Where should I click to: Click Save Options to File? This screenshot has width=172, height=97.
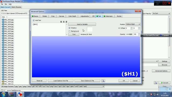point(87,81)
